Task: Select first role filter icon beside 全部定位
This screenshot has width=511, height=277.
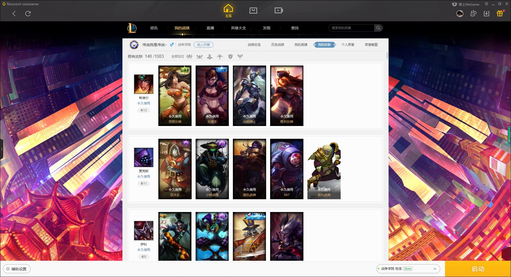Action: pos(189,56)
